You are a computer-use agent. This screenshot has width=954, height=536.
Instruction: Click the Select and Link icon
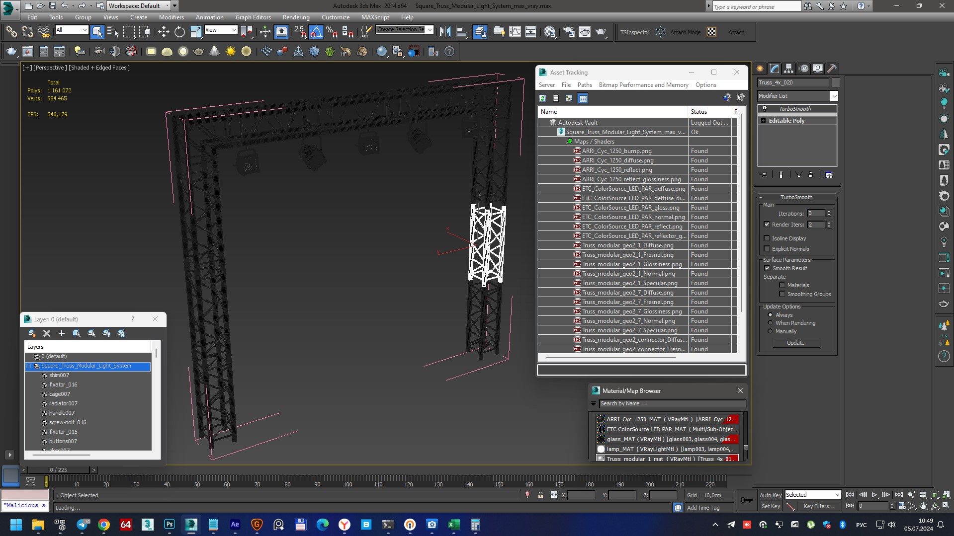(x=11, y=32)
